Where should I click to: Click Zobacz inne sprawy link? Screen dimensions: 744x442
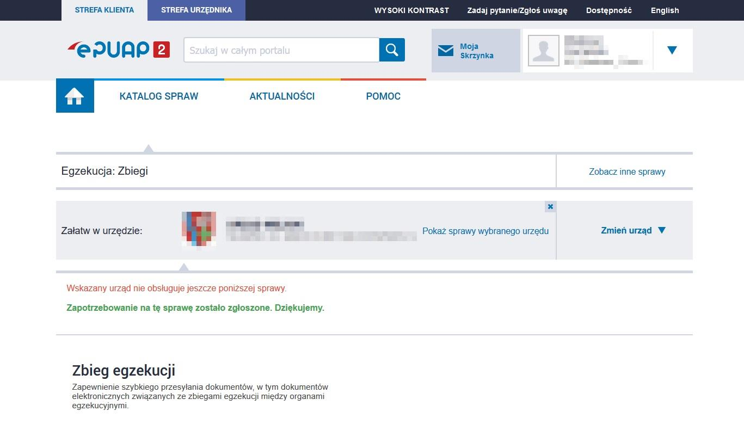627,171
